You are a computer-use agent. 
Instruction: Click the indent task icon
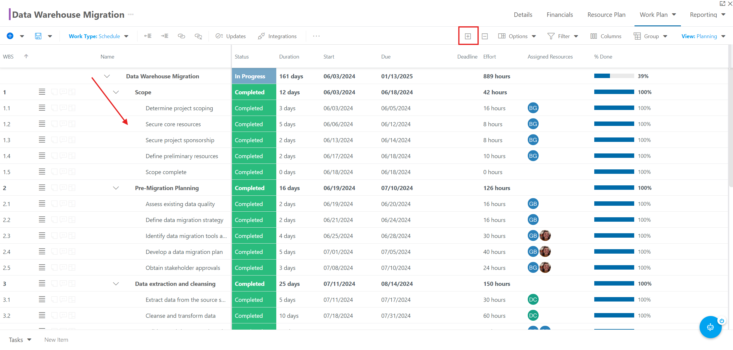click(x=165, y=36)
